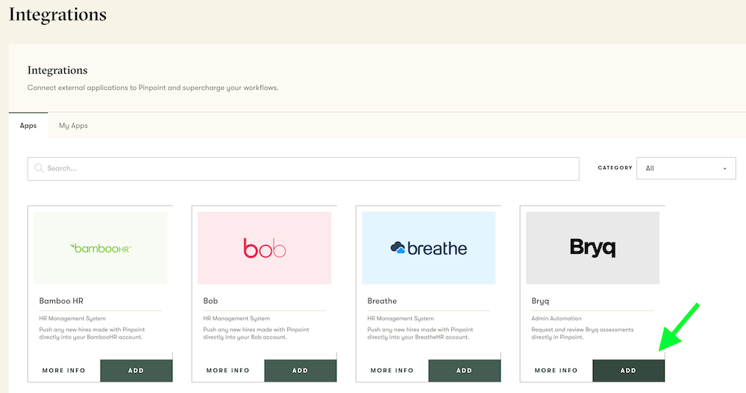The height and width of the screenshot is (393, 746).
Task: Click the Category dropdown arrow
Action: 724,169
